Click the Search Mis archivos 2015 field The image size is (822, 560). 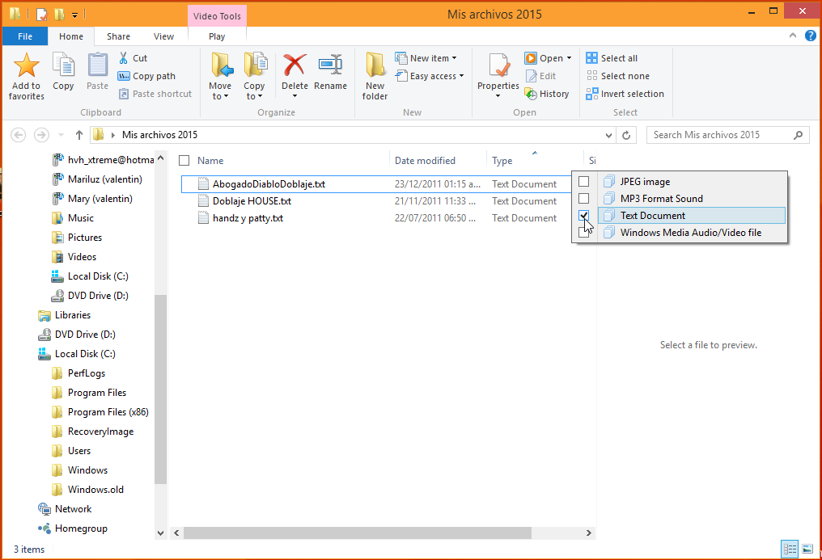[718, 135]
